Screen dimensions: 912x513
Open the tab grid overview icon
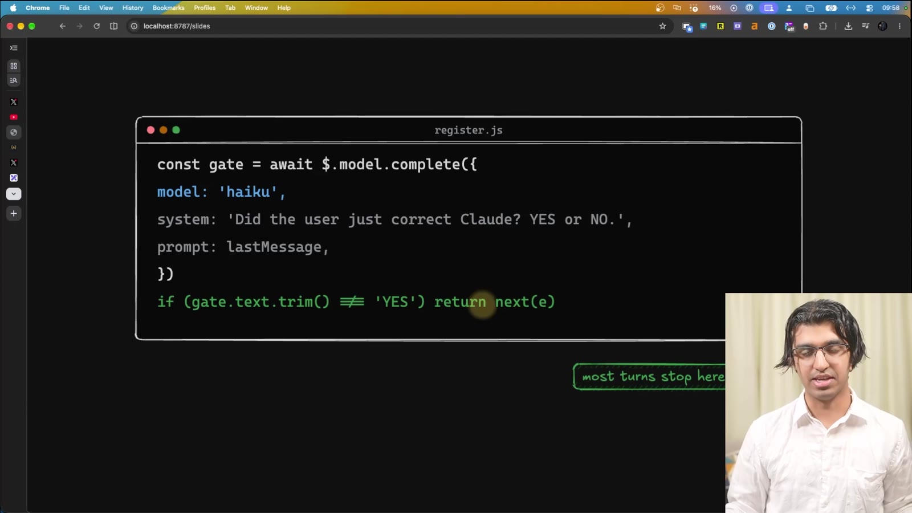[x=14, y=66]
